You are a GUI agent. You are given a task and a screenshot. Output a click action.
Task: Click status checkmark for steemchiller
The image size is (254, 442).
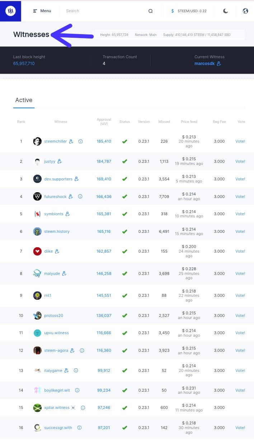[124, 141]
